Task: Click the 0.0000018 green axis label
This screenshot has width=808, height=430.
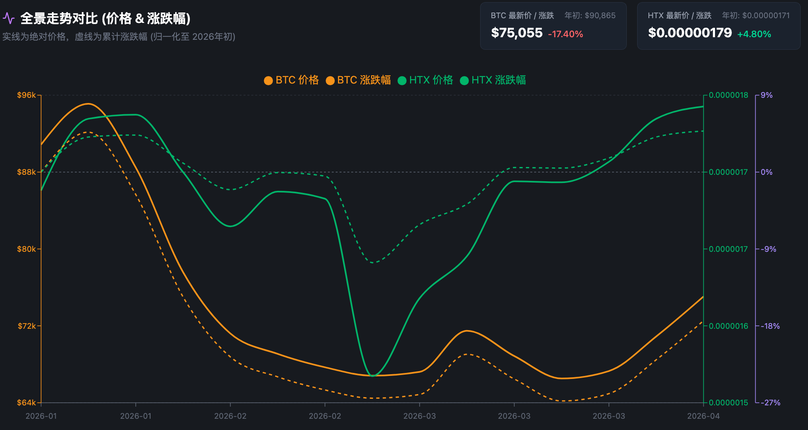Action: pos(728,95)
